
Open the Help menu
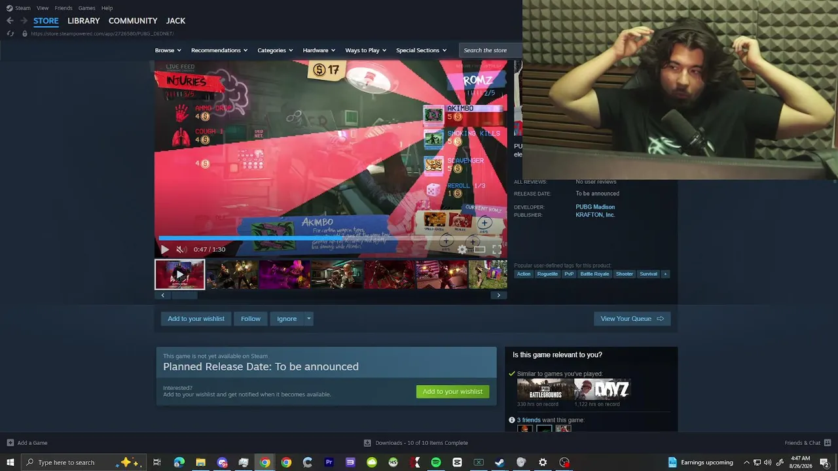tap(107, 8)
